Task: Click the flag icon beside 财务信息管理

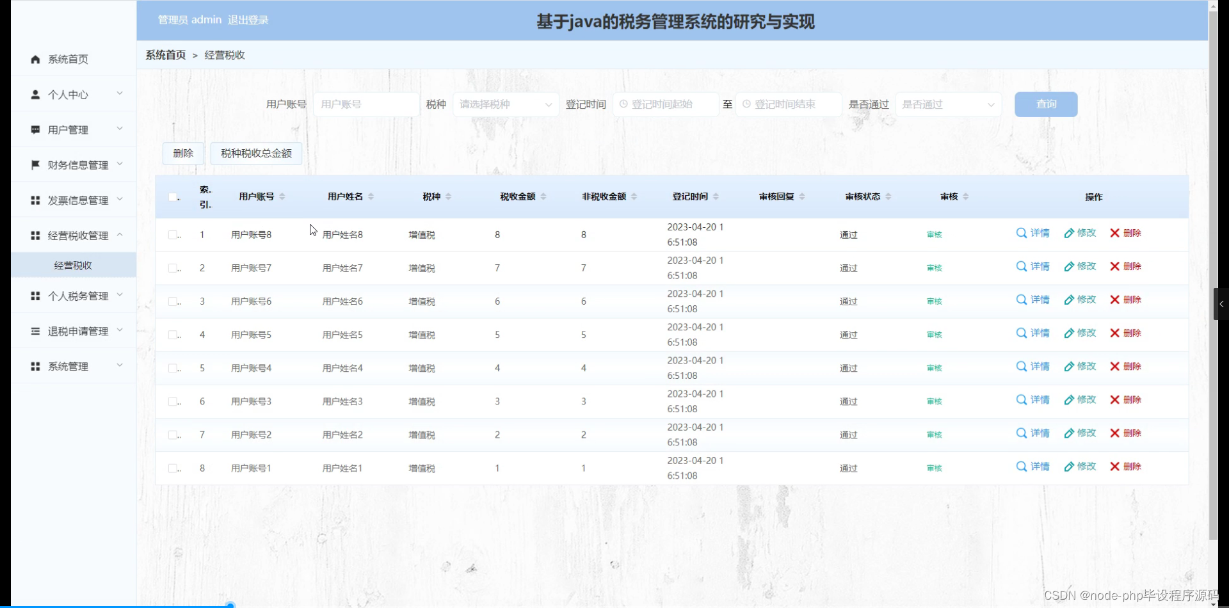Action: coord(35,164)
